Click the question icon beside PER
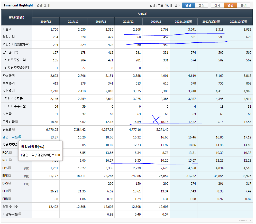Screen dimensions: 256x224 click(x=10, y=191)
